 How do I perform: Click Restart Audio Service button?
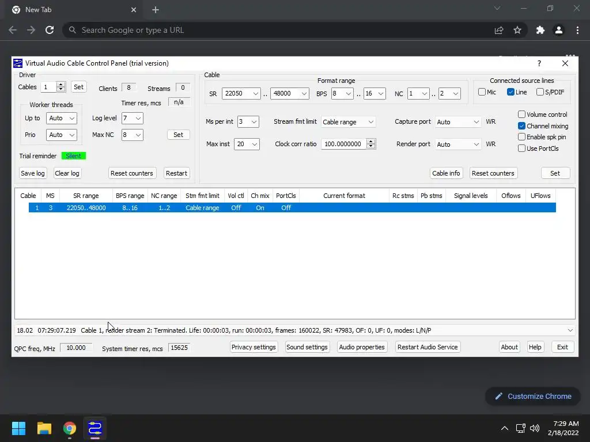coord(428,347)
